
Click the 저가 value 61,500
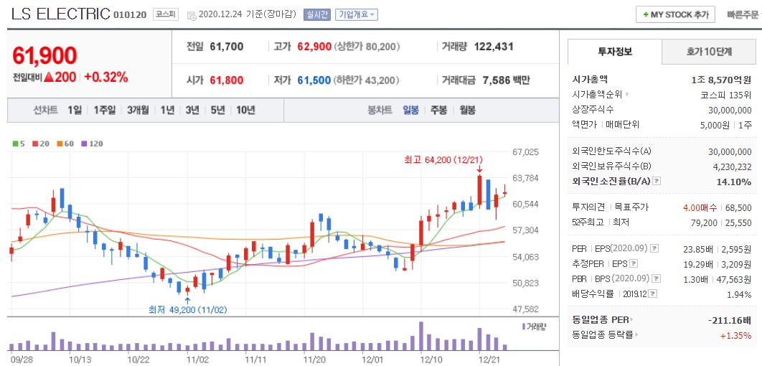coord(314,80)
